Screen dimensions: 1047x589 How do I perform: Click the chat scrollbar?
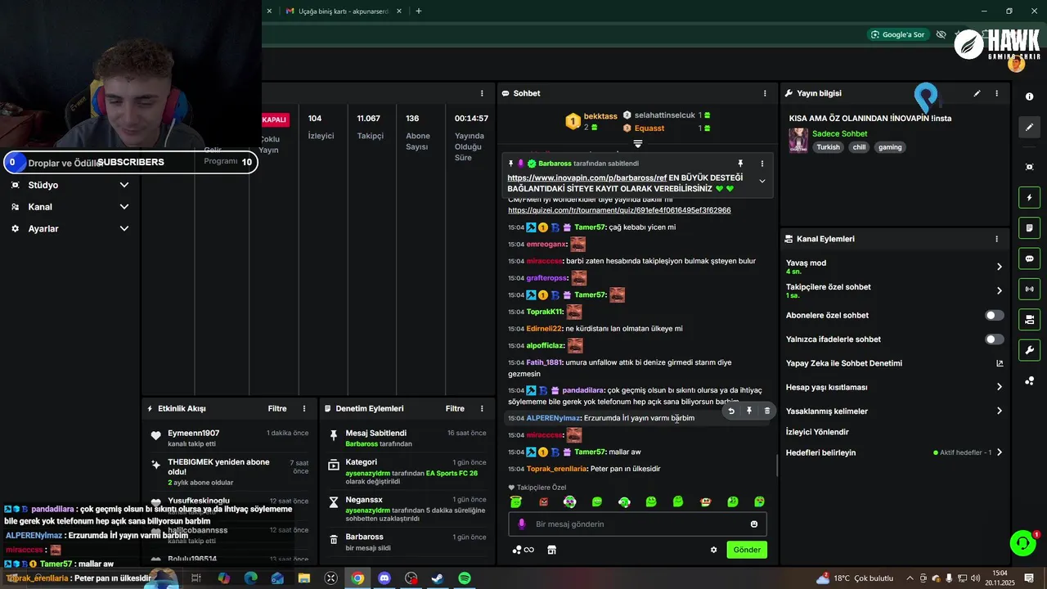point(777,466)
